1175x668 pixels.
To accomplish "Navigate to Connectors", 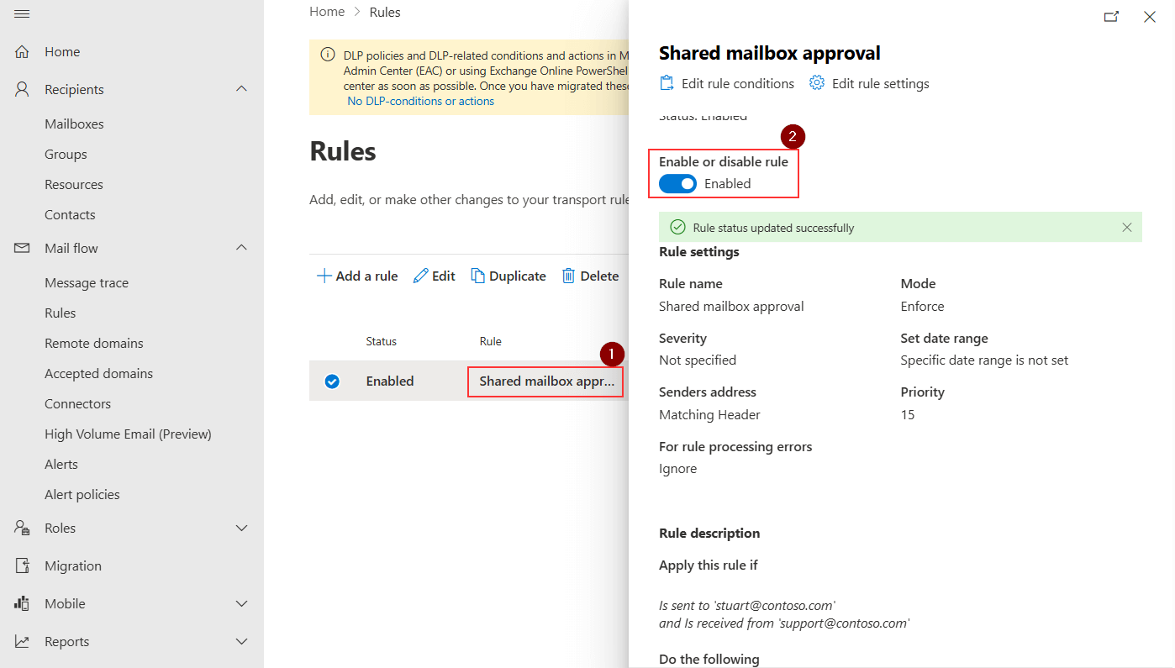I will click(x=77, y=403).
